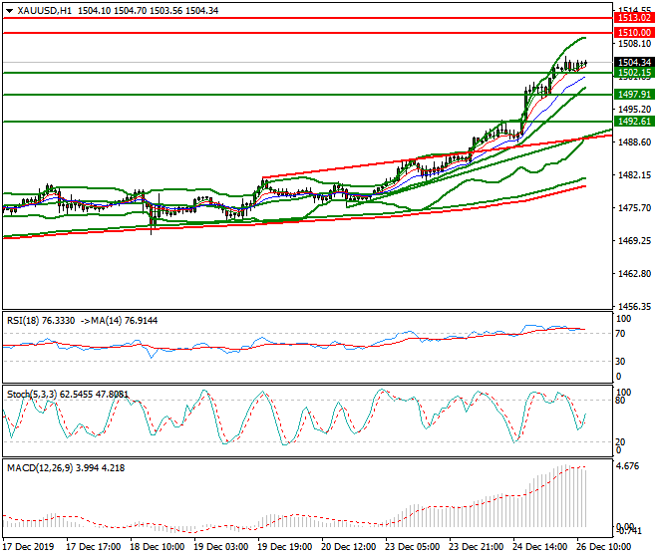Select the 1492.61 green support level label
Viewport: 658px width, 558px height.
[634, 122]
